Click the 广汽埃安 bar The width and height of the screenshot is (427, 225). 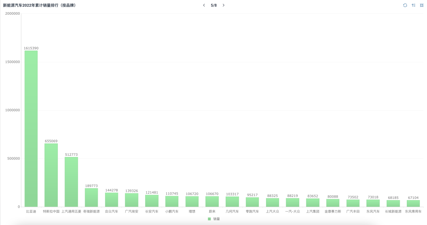132,200
